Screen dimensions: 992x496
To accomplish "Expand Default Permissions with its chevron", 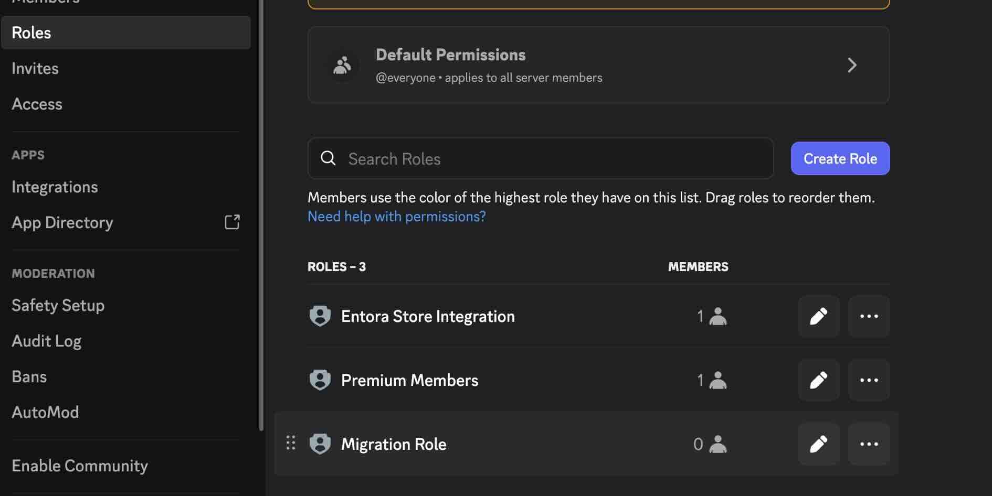I will click(x=852, y=65).
